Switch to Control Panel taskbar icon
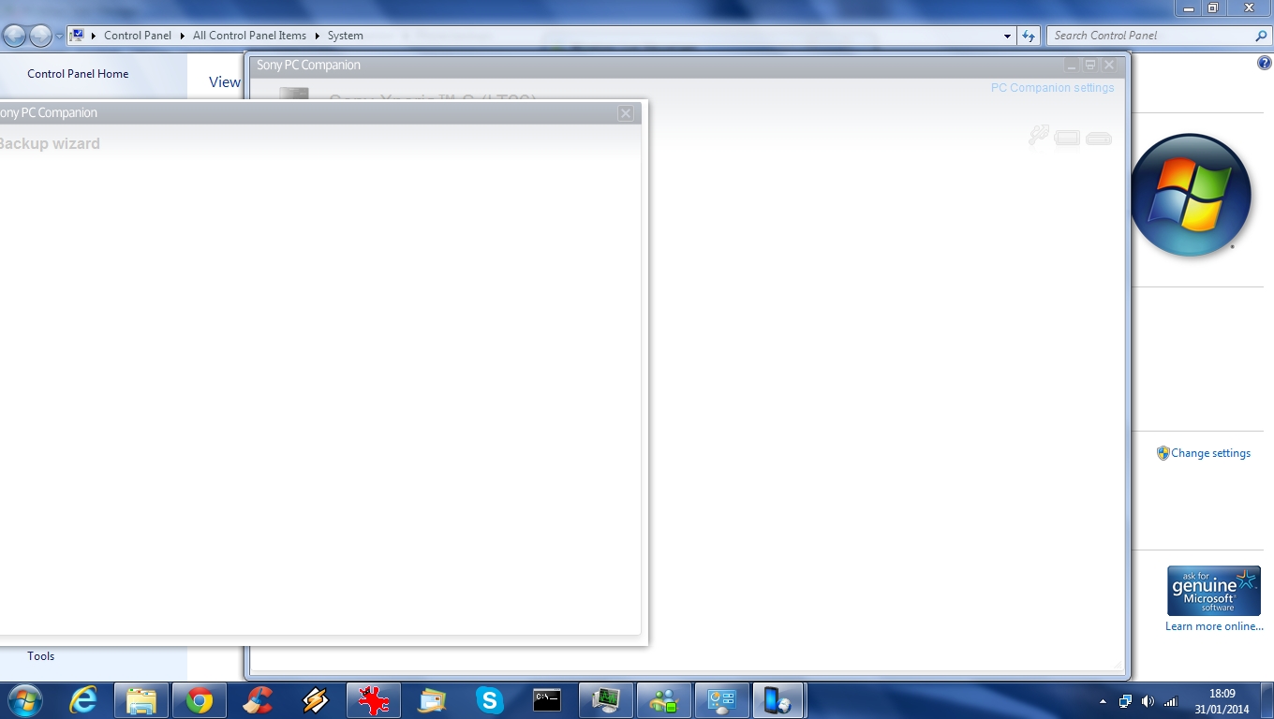The image size is (1274, 719). coord(722,700)
